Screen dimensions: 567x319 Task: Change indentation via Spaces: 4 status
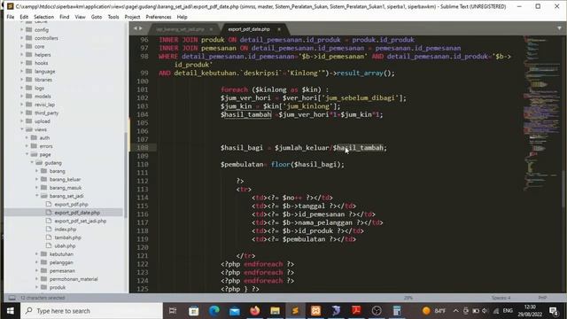click(x=501, y=298)
